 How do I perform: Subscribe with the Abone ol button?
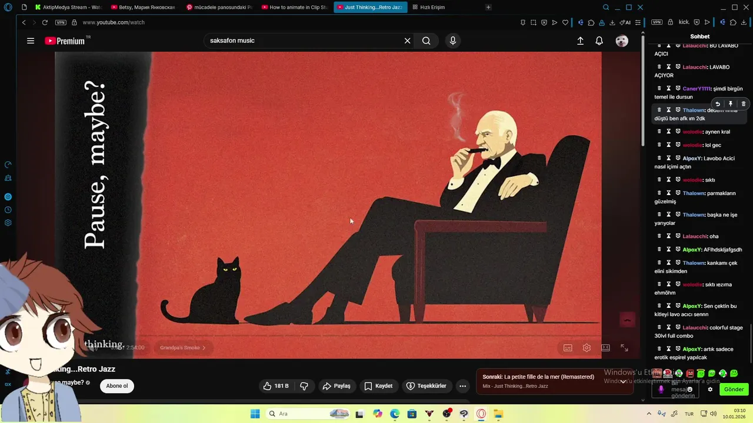(117, 386)
